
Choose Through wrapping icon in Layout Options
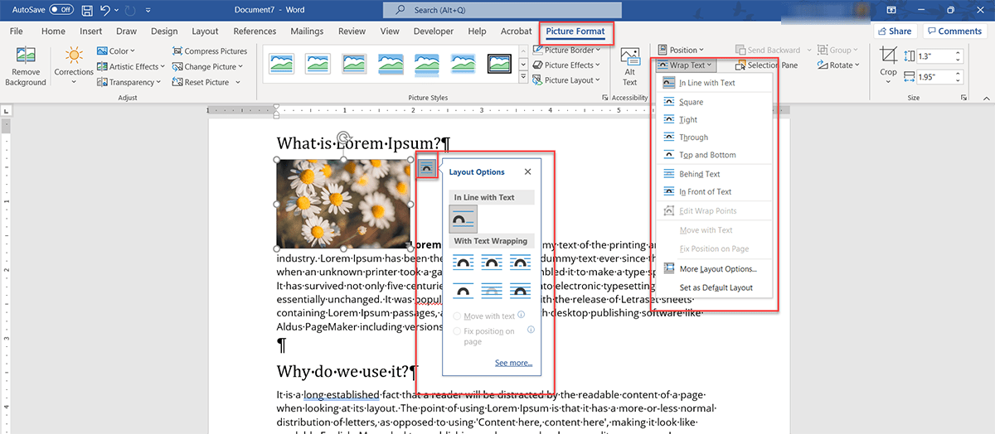(x=520, y=263)
